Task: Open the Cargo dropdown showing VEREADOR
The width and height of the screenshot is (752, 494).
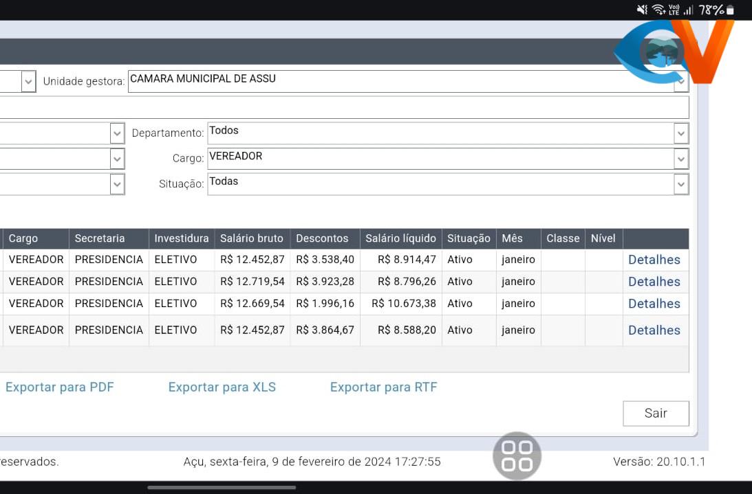Action: (447, 159)
